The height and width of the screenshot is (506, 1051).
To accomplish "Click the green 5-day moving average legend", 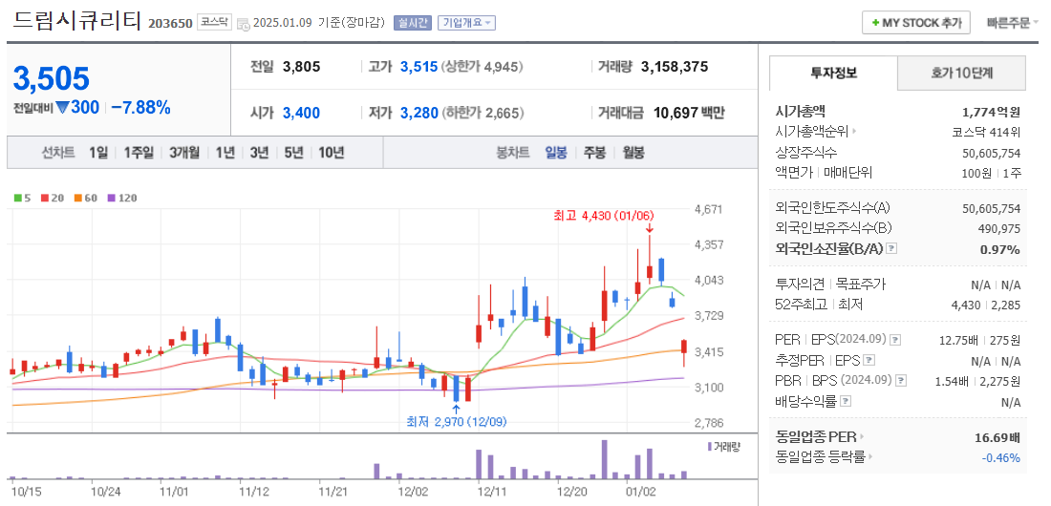I will point(23,198).
